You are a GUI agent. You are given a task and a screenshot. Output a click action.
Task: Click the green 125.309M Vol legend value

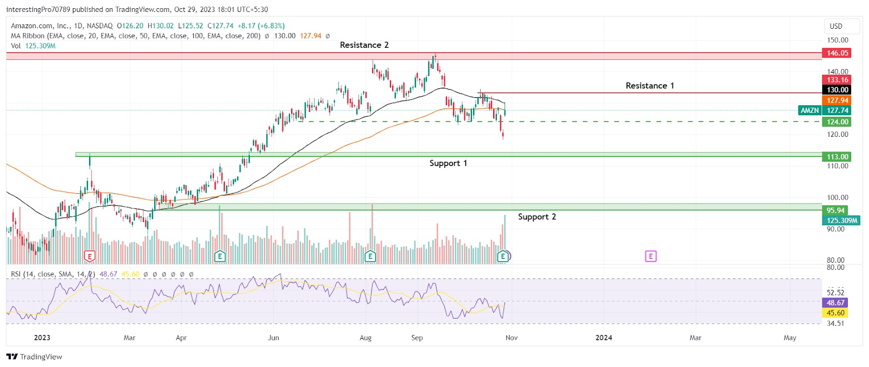40,46
